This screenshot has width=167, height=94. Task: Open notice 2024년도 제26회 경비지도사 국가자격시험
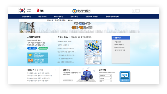[x=40, y=76]
